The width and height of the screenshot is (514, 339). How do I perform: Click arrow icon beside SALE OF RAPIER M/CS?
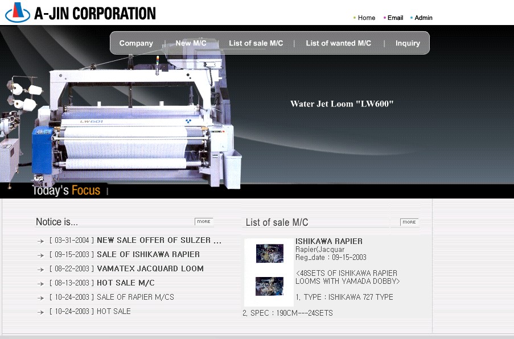coord(40,298)
